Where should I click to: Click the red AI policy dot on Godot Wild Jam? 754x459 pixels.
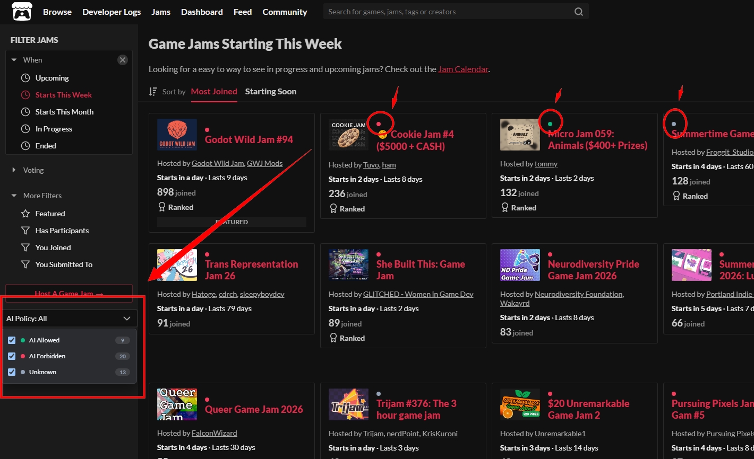pos(207,130)
